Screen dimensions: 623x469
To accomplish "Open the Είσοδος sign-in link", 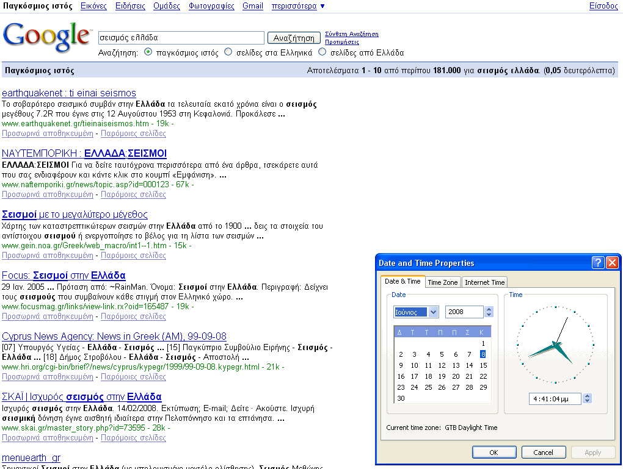I will [603, 6].
